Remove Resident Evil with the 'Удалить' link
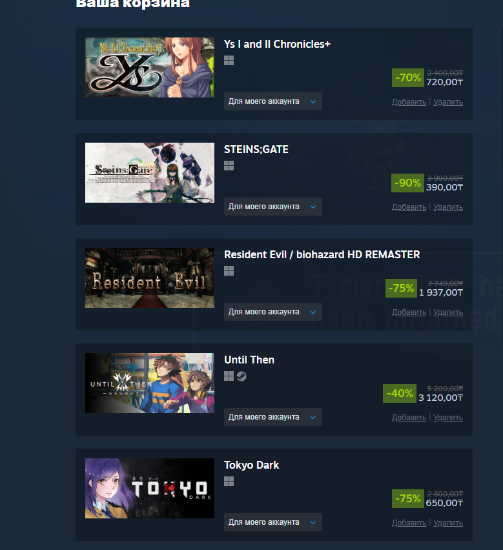This screenshot has height=550, width=503. coord(448,312)
